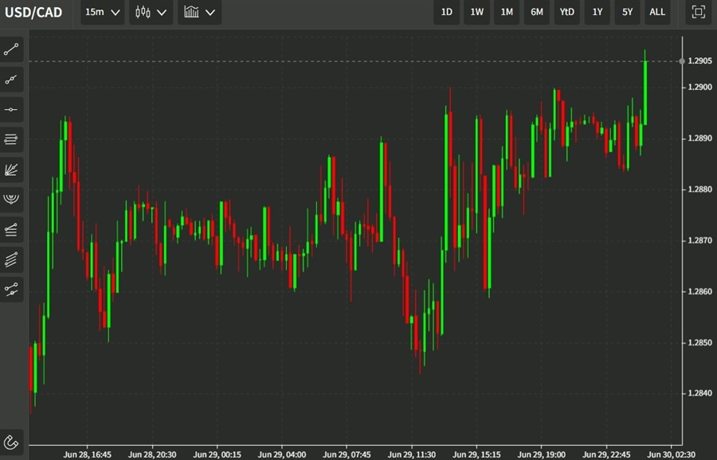Choose the 5Y time range

coord(627,12)
